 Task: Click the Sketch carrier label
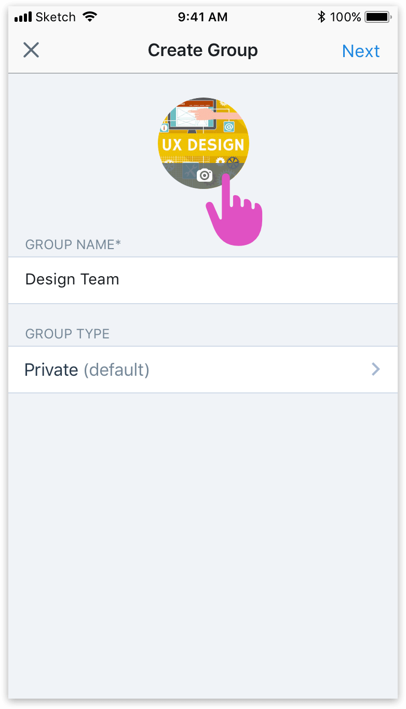56,17
